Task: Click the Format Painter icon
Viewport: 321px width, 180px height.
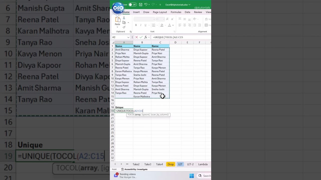Action: tap(124, 27)
